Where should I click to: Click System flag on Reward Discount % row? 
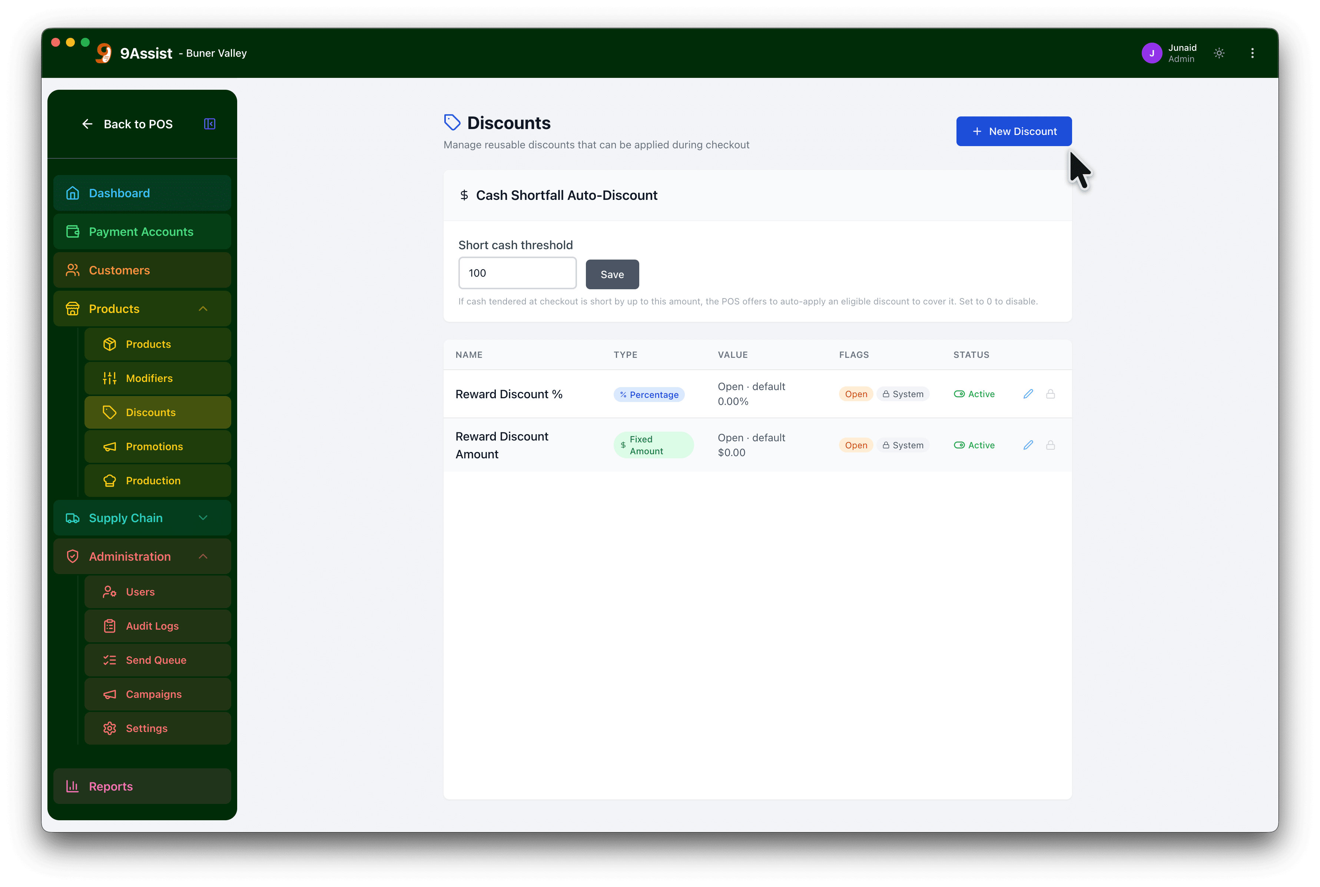(903, 394)
